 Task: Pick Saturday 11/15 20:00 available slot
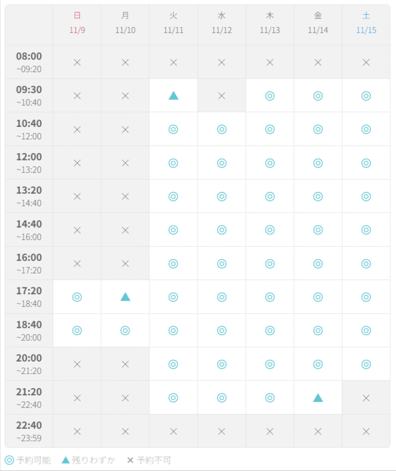click(x=366, y=364)
